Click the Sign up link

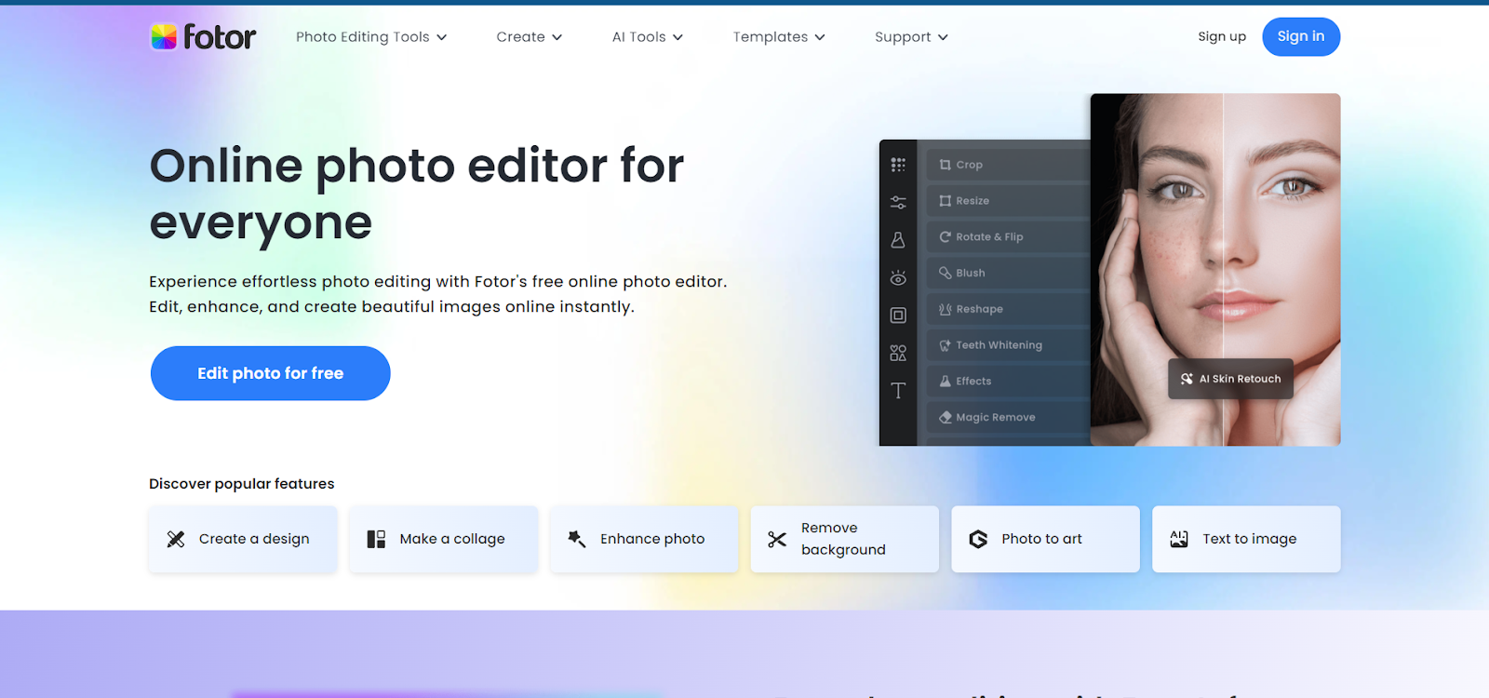(x=1222, y=36)
